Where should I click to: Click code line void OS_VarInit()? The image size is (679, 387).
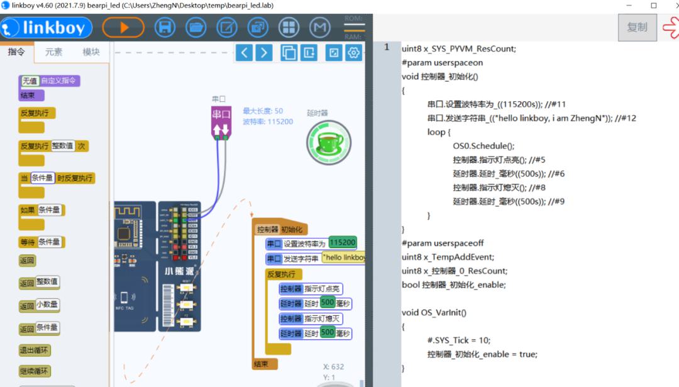(434, 312)
